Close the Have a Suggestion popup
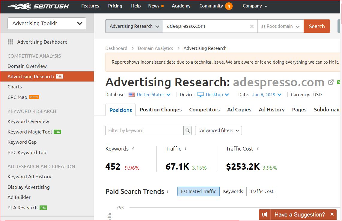Screen dimensions: 342x221 point(332,214)
